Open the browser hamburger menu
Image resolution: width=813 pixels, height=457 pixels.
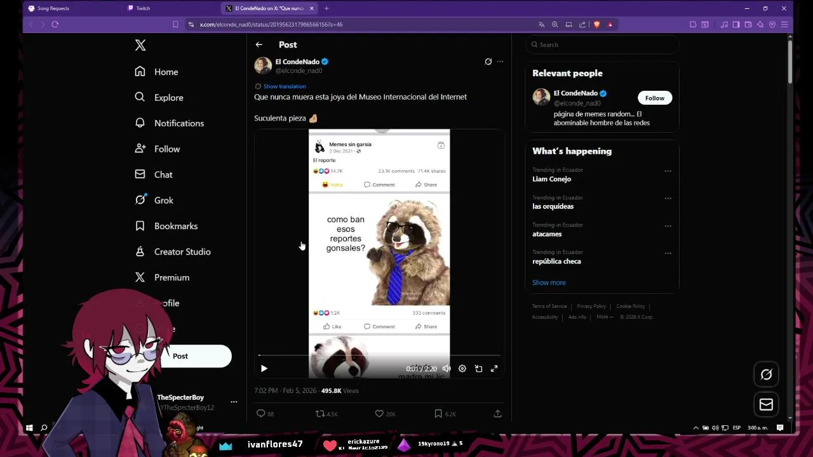784,24
